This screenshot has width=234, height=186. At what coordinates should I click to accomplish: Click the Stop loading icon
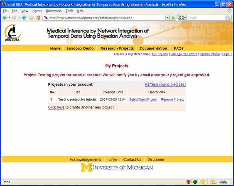tap(31, 18)
